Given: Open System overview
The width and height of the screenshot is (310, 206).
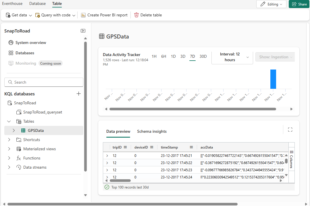Looking at the screenshot, I should click(27, 43).
